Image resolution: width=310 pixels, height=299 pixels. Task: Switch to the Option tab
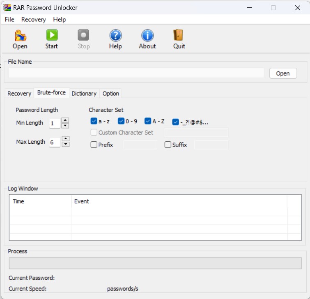click(111, 93)
